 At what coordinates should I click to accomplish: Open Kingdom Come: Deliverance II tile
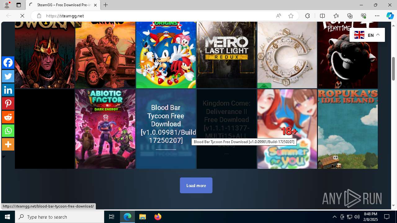226,129
